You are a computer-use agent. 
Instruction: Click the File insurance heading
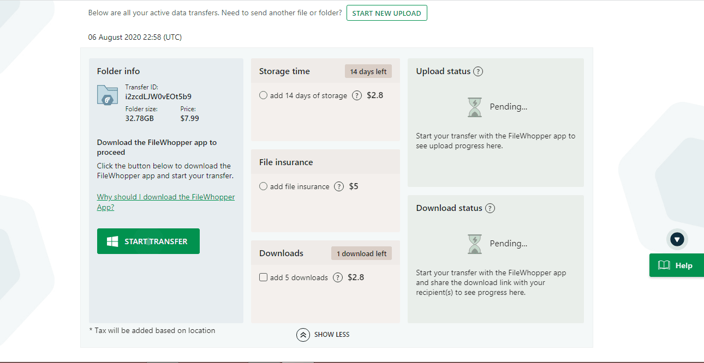286,162
